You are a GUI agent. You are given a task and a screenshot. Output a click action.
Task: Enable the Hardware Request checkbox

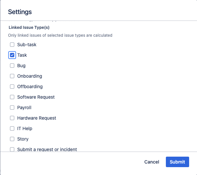pyautogui.click(x=12, y=118)
